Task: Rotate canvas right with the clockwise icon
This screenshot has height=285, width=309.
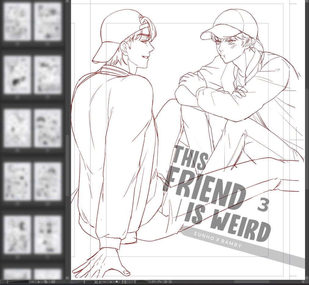Action: click(x=159, y=282)
